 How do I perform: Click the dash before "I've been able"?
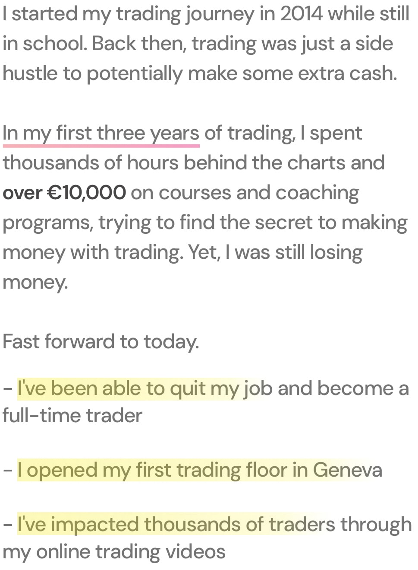point(8,389)
